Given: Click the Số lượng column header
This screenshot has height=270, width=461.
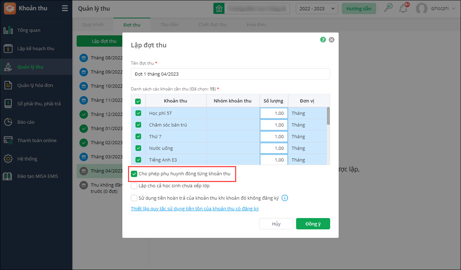Looking at the screenshot, I should pos(273,101).
